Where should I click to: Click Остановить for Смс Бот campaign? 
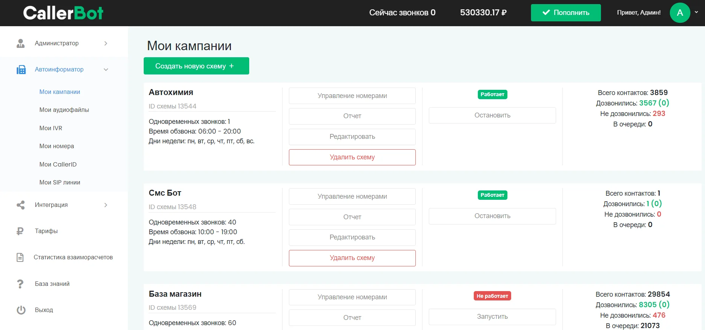point(492,216)
